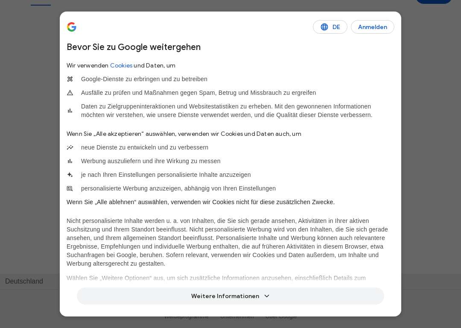Click the globe icon in the language selector
The height and width of the screenshot is (328, 461).
tap(324, 27)
